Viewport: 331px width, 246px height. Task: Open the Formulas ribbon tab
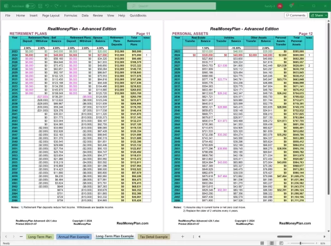click(71, 15)
